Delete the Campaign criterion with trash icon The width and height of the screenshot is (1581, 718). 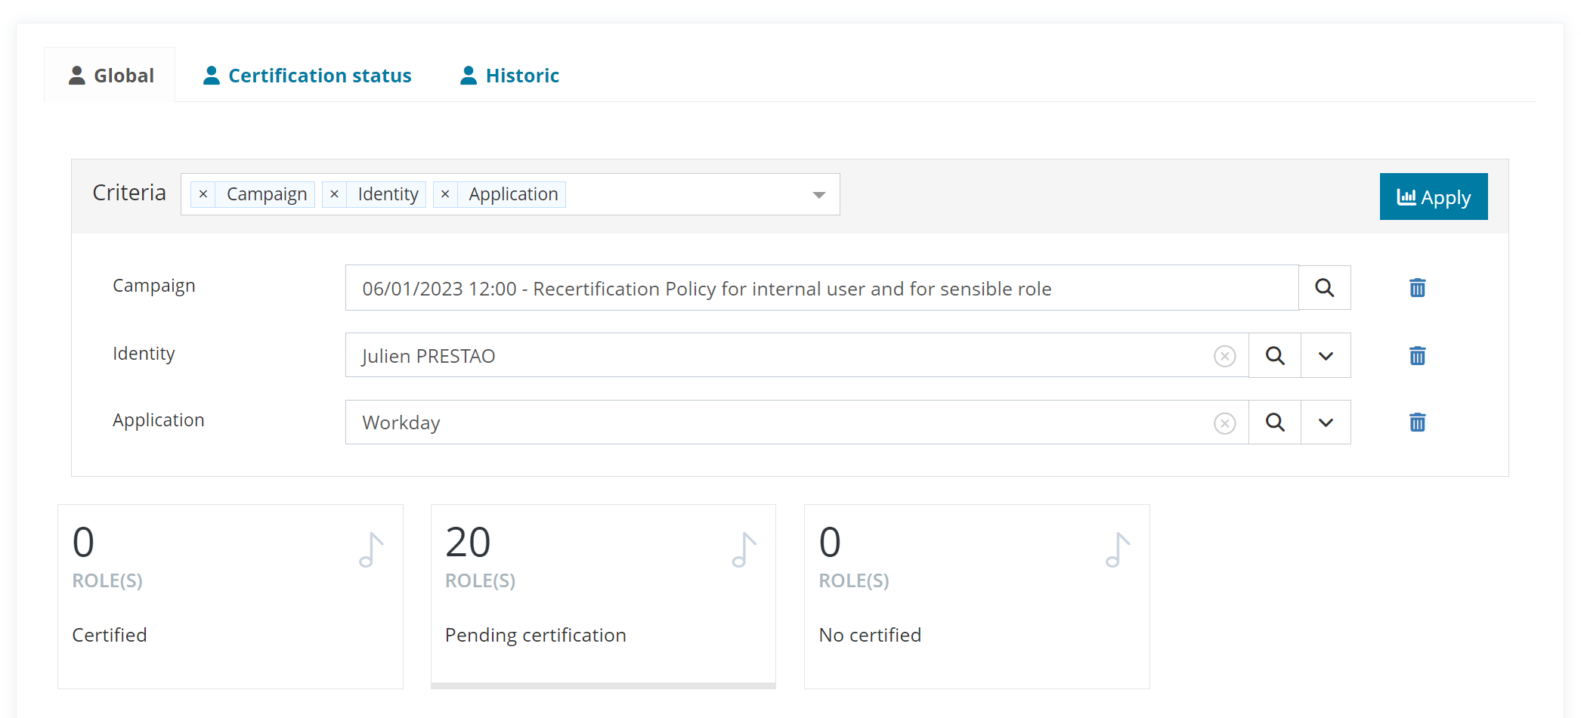click(x=1417, y=288)
